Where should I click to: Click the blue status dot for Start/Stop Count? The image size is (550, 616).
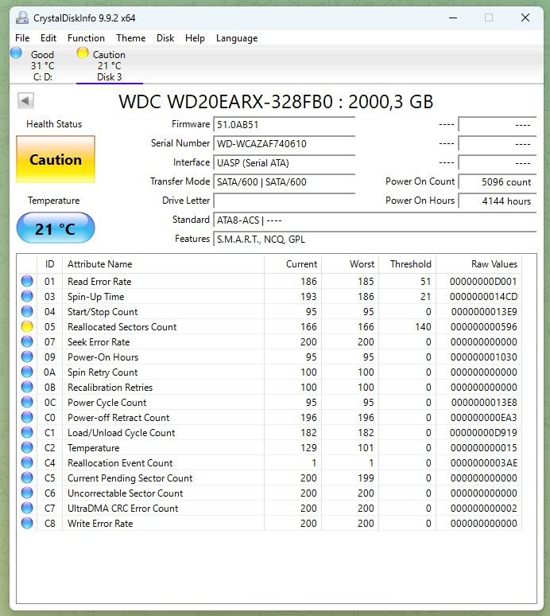(x=27, y=311)
